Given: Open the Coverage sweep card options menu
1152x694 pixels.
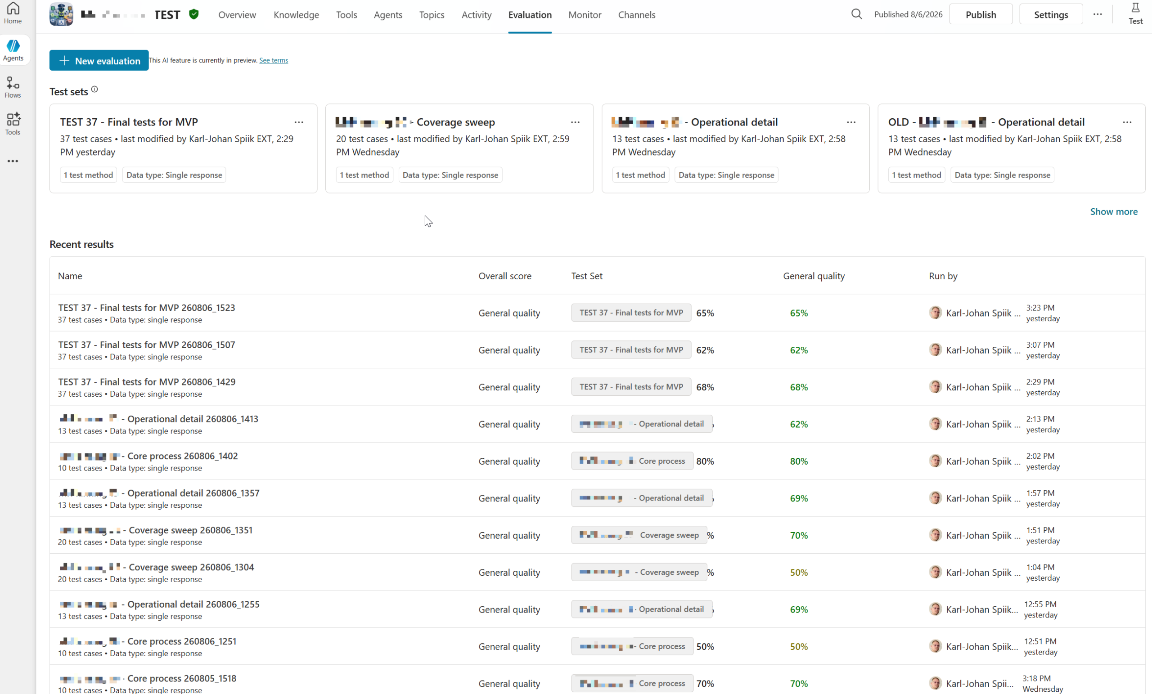Looking at the screenshot, I should [575, 122].
